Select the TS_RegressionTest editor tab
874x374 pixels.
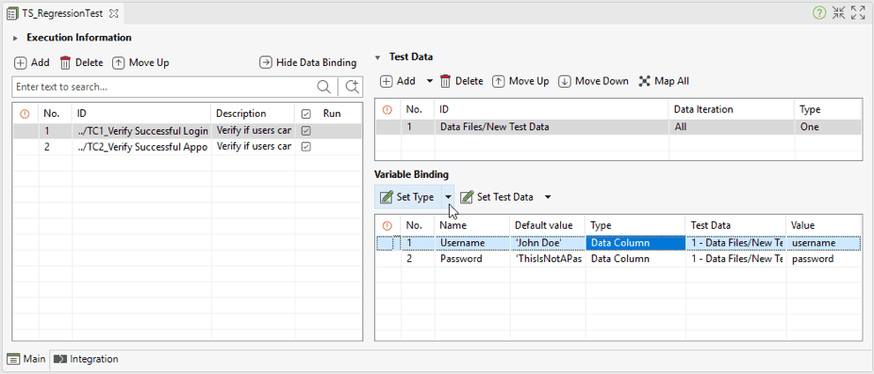click(62, 14)
